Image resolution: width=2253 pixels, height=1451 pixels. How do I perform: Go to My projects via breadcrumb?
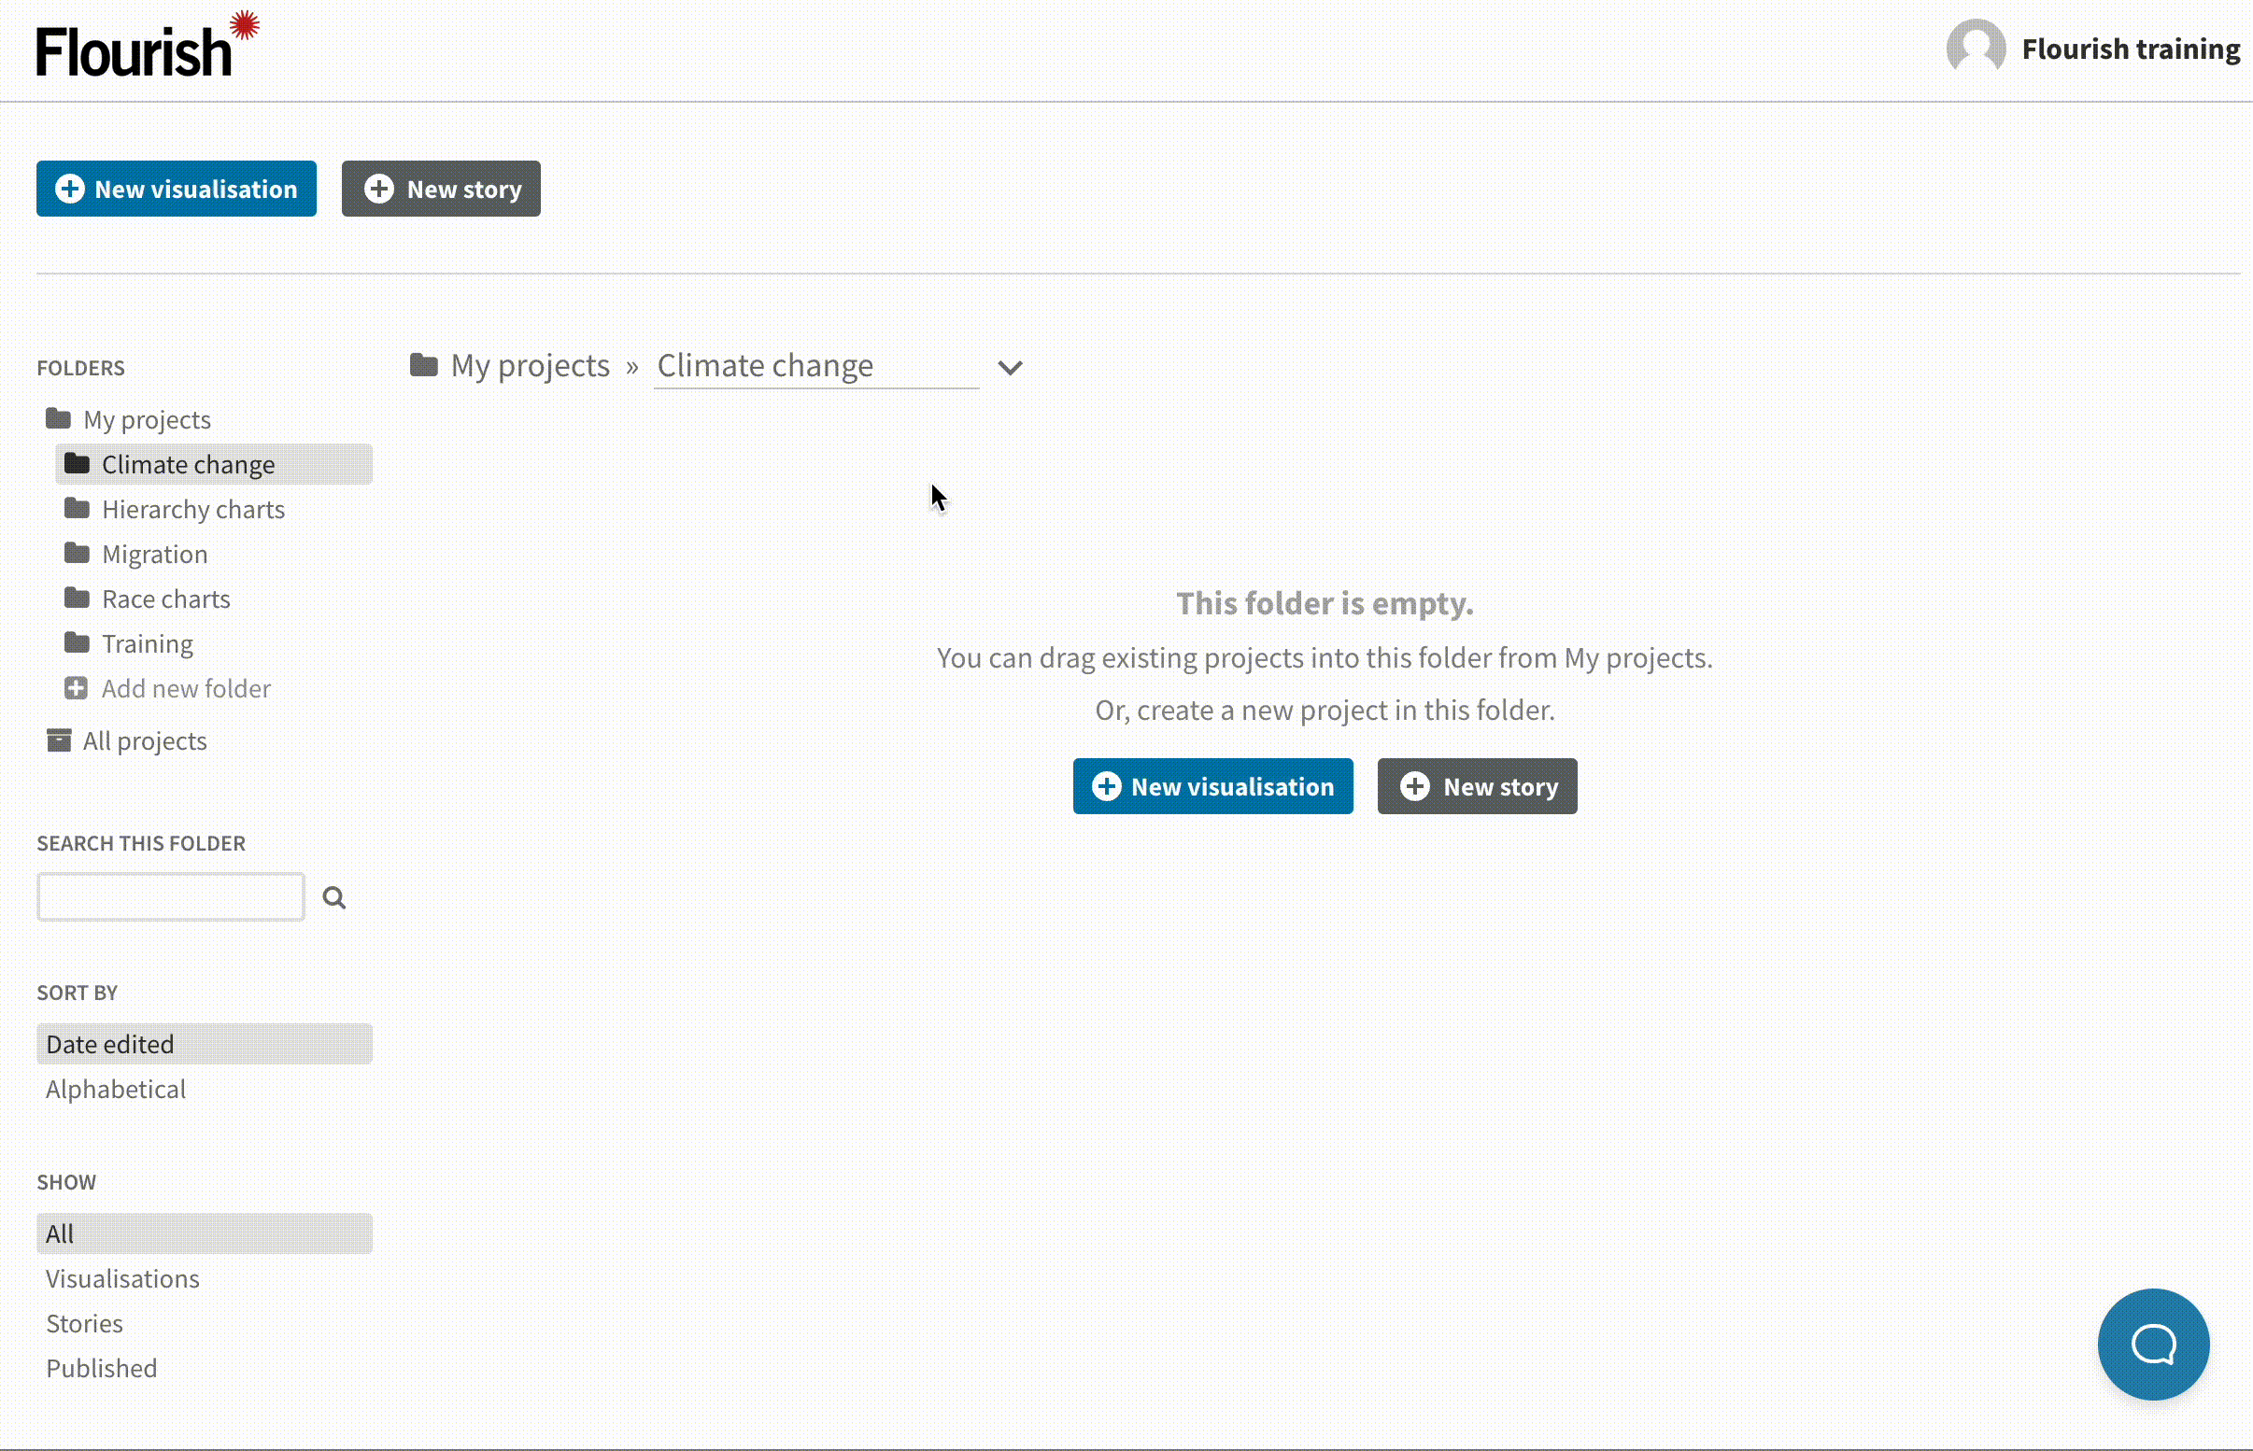530,366
